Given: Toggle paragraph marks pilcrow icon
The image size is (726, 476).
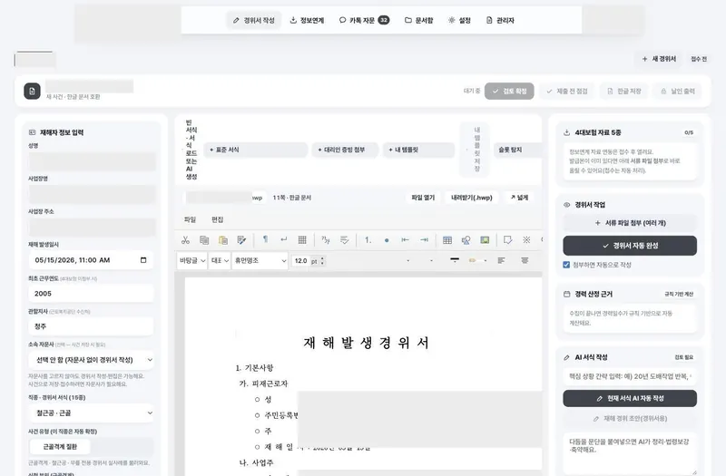Looking at the screenshot, I should coord(265,239).
